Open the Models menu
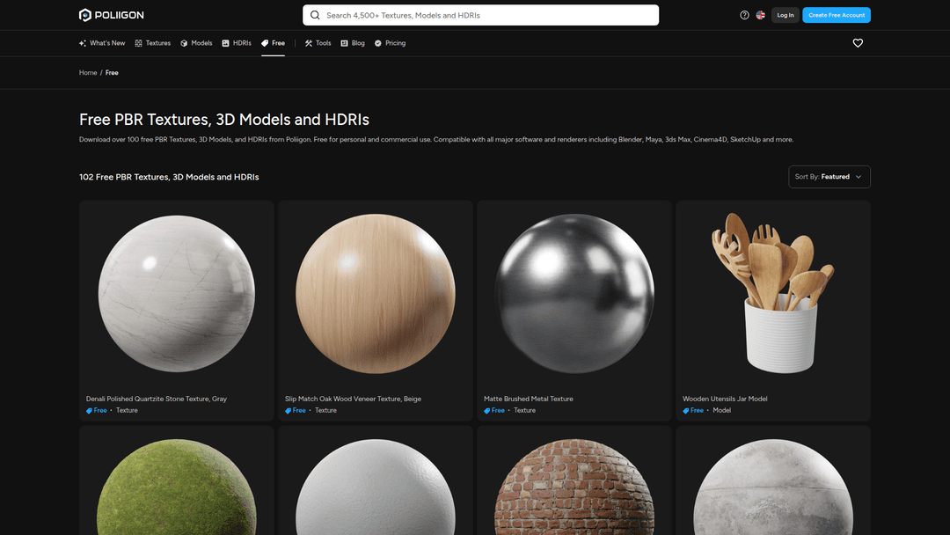This screenshot has width=950, height=535. [x=196, y=43]
